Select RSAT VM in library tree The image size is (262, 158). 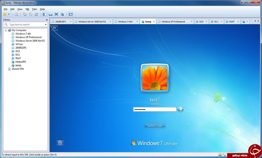click(18, 58)
